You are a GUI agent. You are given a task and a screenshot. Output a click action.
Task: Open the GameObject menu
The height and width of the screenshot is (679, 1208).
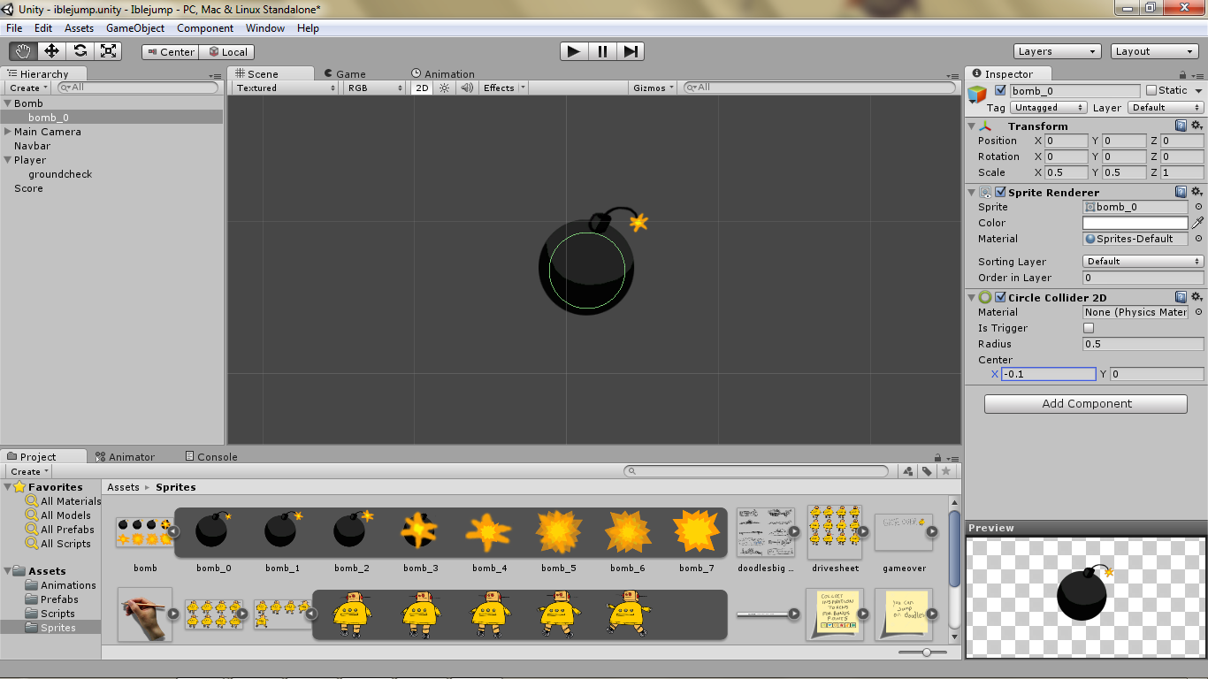pyautogui.click(x=135, y=27)
